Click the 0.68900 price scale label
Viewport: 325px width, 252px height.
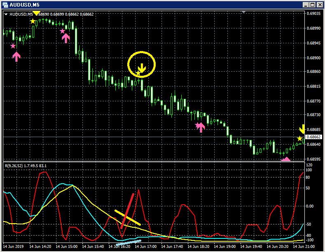pyautogui.click(x=313, y=58)
